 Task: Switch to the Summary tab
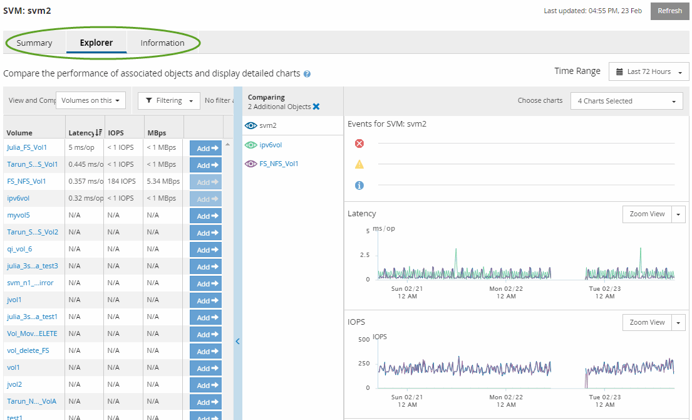[34, 43]
